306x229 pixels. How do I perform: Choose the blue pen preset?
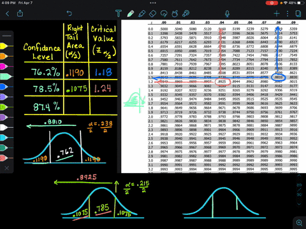(x=6, y=87)
